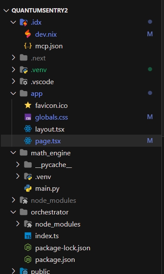
Task: Select the orchestrator folder name
Action: pos(50,212)
